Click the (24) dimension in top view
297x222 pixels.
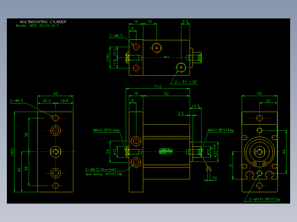[x=107, y=57]
